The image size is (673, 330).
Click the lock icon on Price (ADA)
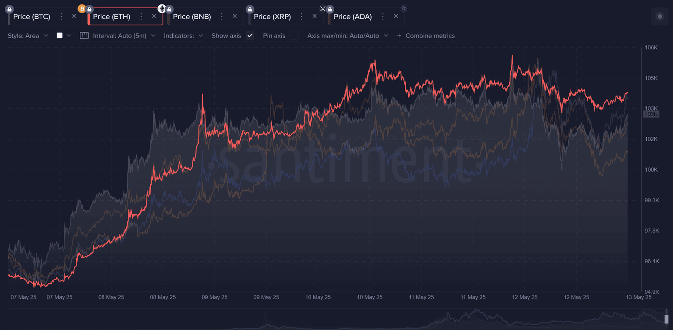(x=330, y=9)
